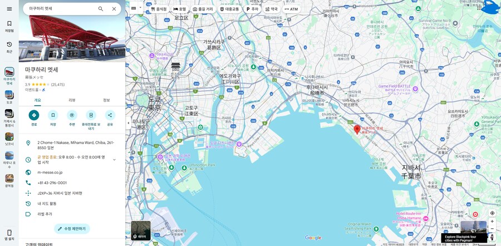The image size is (501, 246).
Task: Click the Hotel Route Inn Chiba Hamano marker
Action: click(x=426, y=219)
